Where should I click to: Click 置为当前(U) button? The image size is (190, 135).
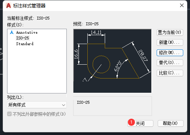coord(170,32)
